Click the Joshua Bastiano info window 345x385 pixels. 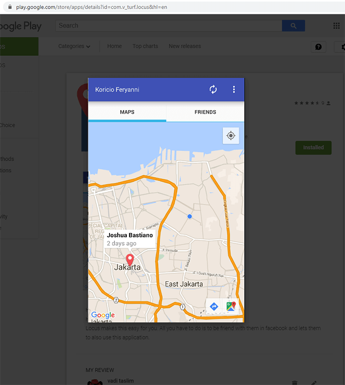pyautogui.click(x=130, y=239)
